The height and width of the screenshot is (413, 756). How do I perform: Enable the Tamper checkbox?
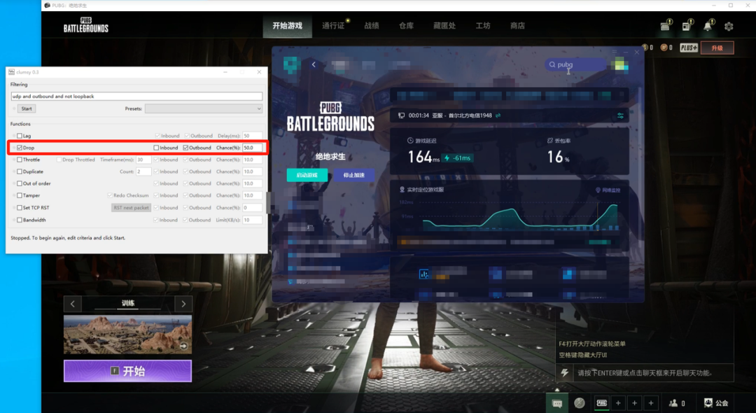(20, 196)
